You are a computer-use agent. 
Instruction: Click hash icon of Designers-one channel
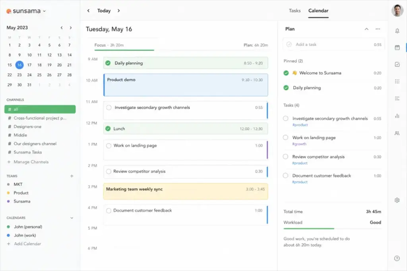(x=10, y=127)
